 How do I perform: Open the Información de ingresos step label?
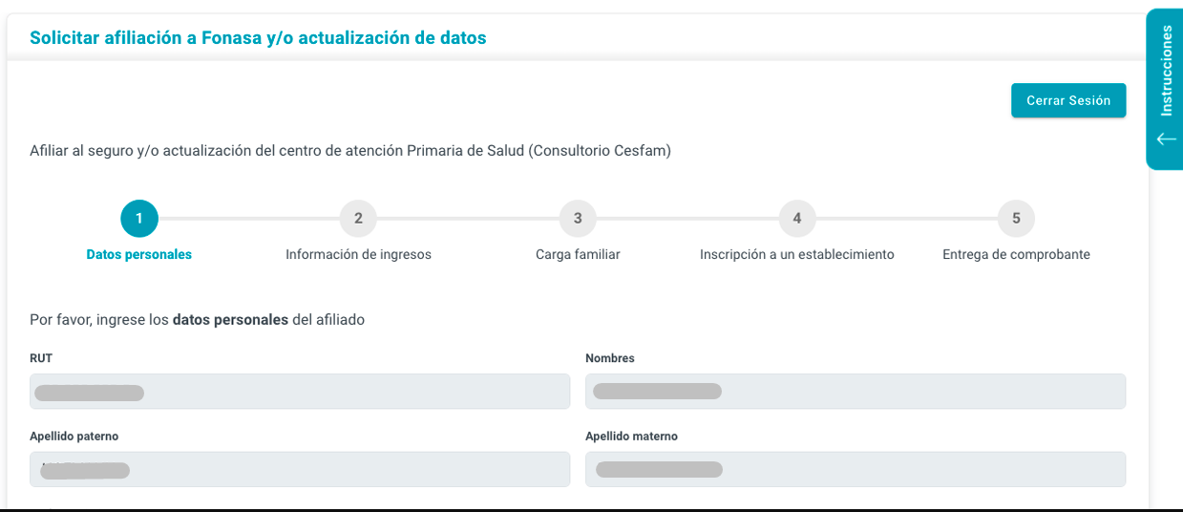pyautogui.click(x=358, y=255)
